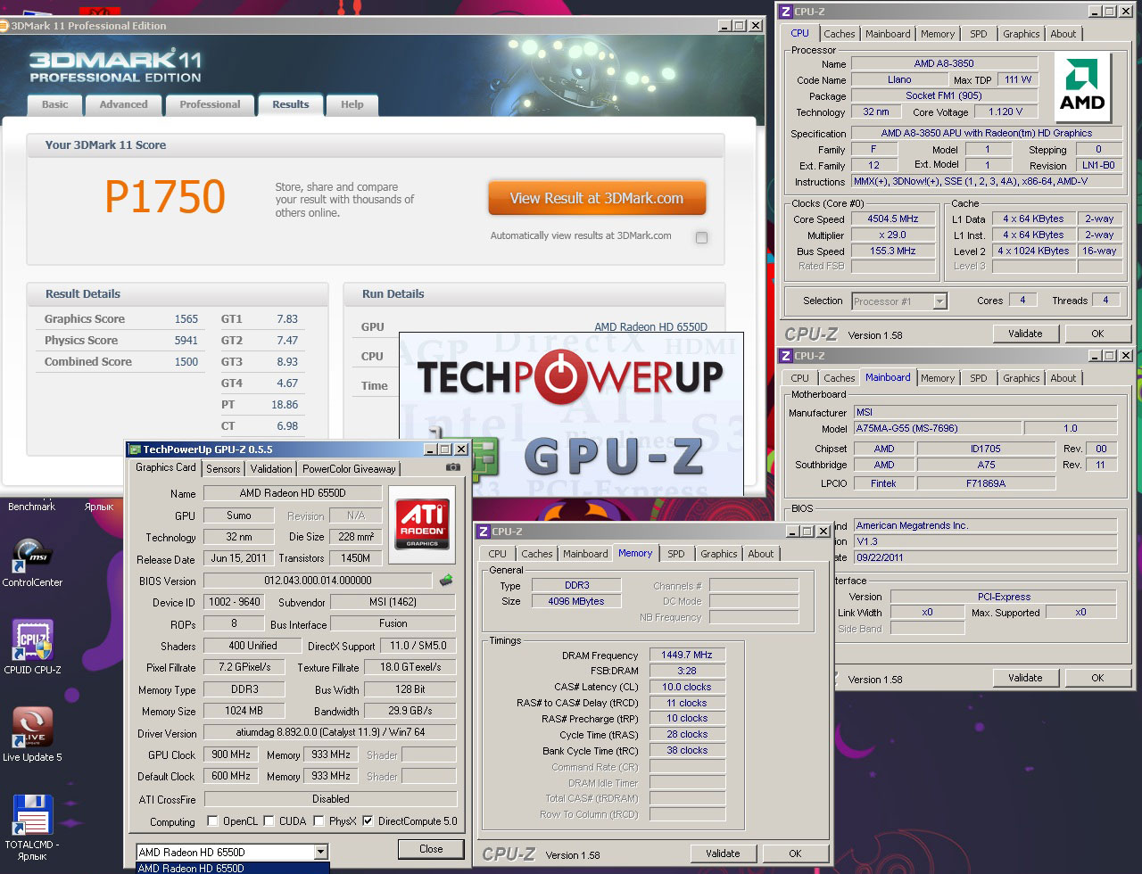Screen dimensions: 1142x874
Task: Switch to the Basic tab in 3DMark
Action: tap(54, 105)
